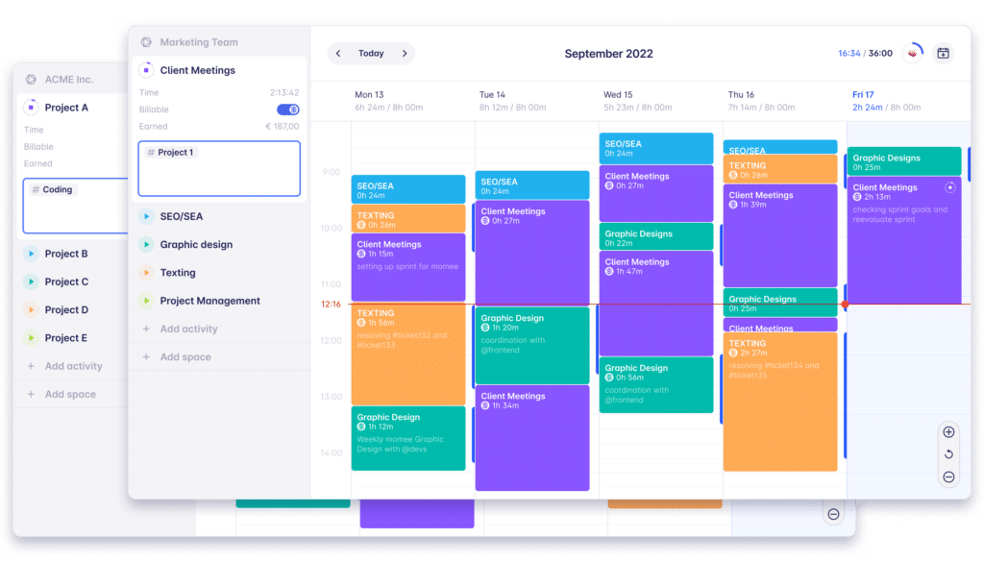The image size is (984, 562).
Task: Zoom in the calendar with plus icon
Action: (x=948, y=432)
